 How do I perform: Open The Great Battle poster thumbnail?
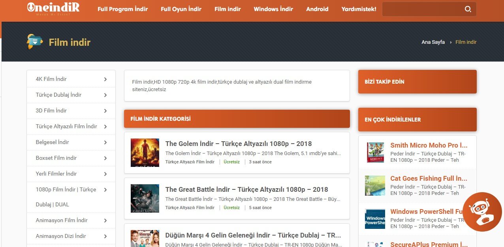(145, 198)
